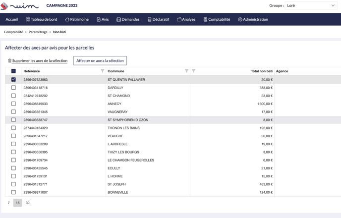This screenshot has height=218, width=341.
Task: Click the Administration gear icon
Action: 240,20
